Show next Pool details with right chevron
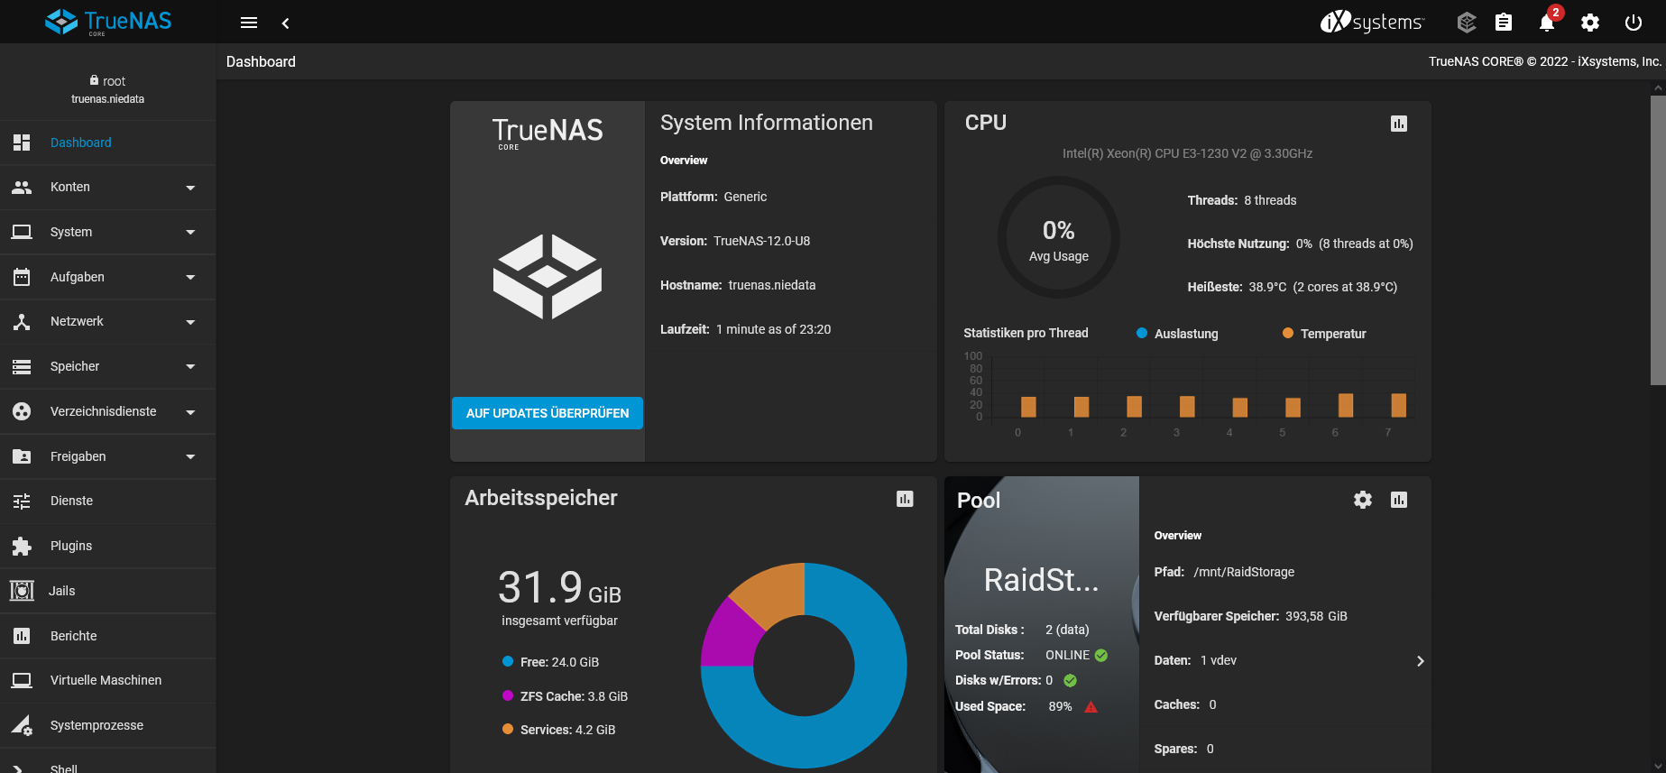This screenshot has height=773, width=1666. (x=1421, y=661)
